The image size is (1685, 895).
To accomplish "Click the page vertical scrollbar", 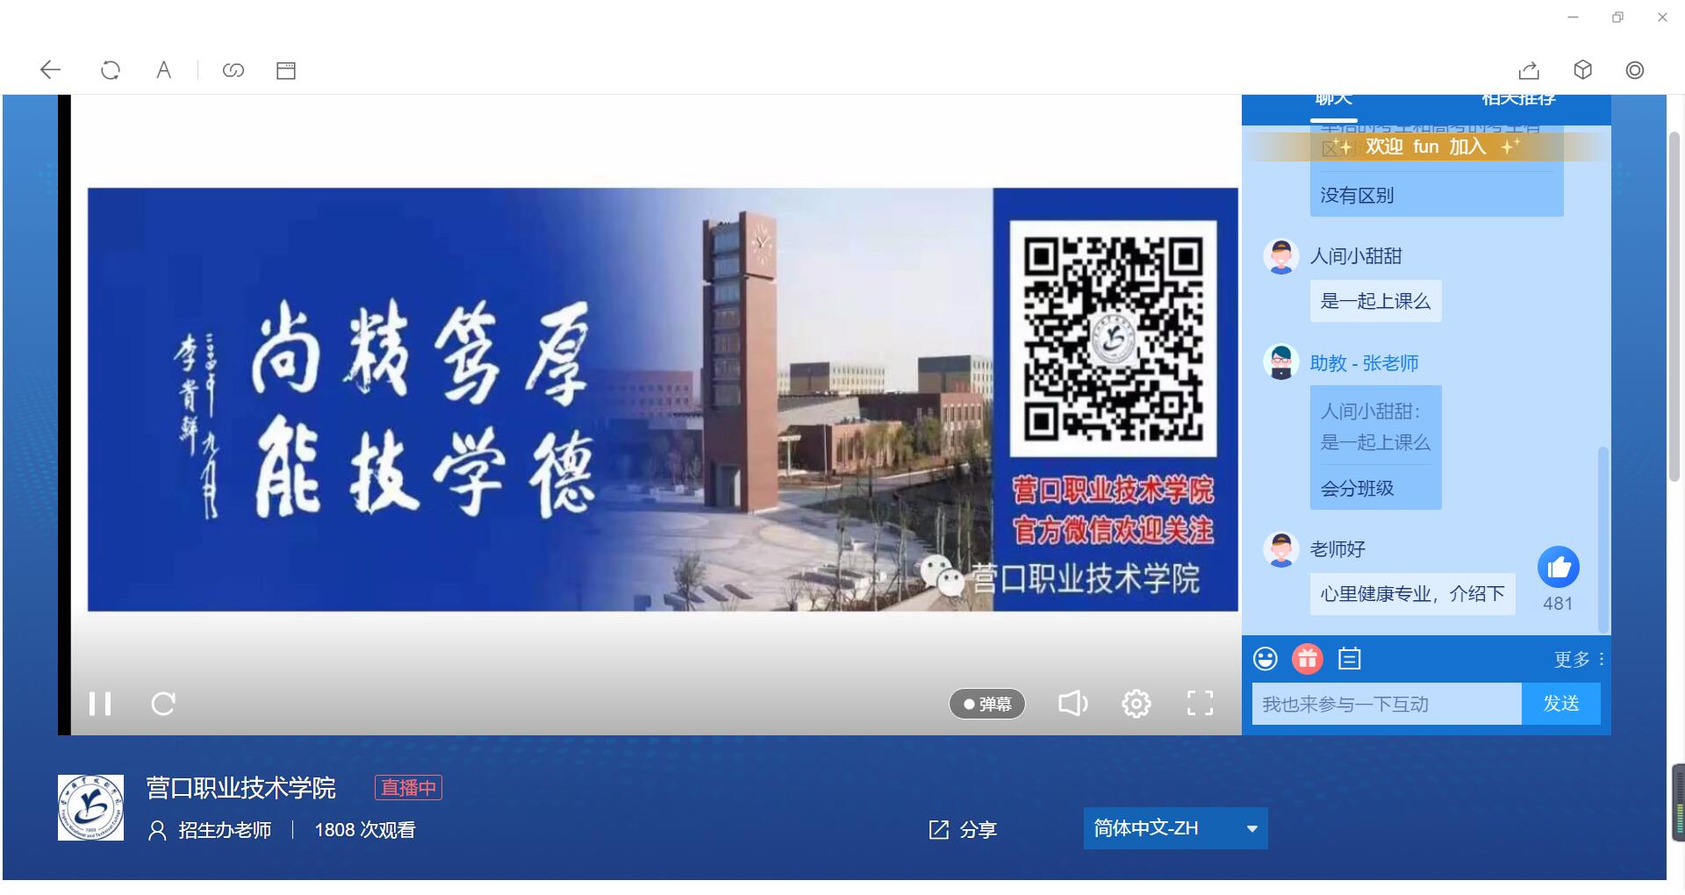I will [1674, 307].
